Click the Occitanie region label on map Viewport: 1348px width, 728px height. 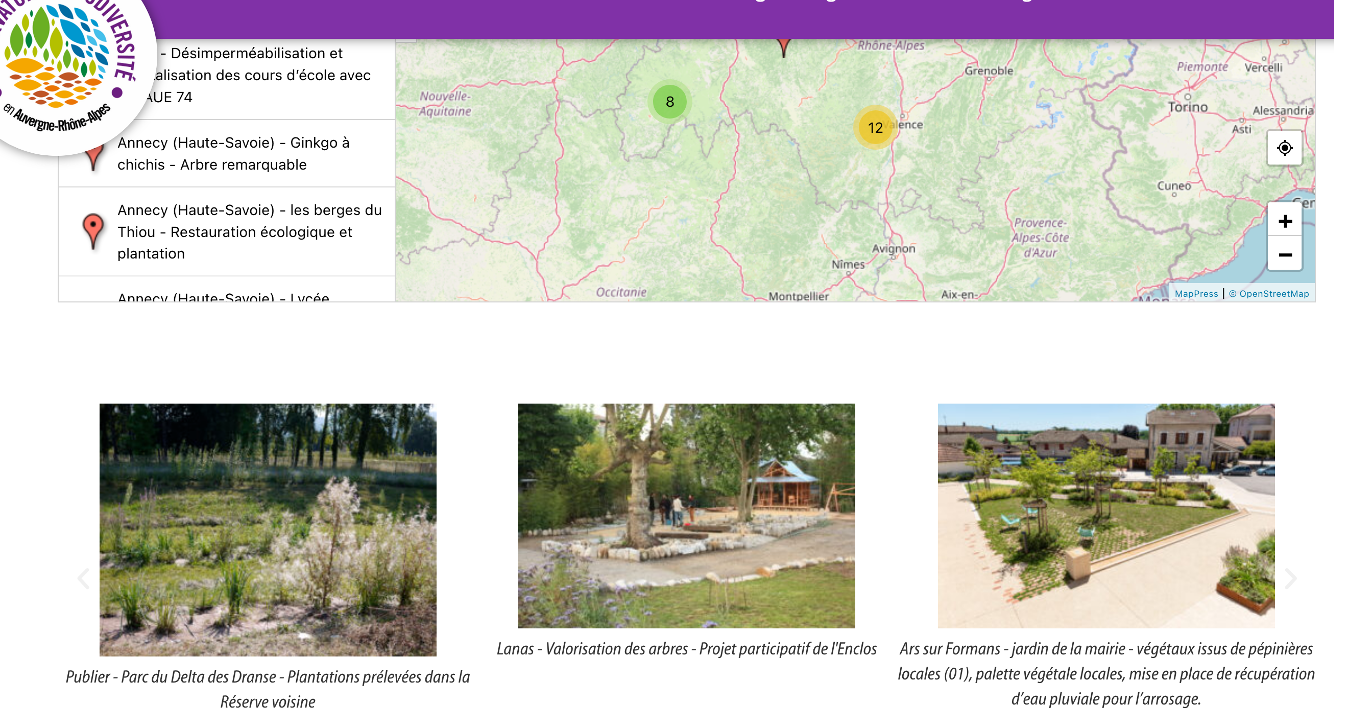[x=621, y=292]
